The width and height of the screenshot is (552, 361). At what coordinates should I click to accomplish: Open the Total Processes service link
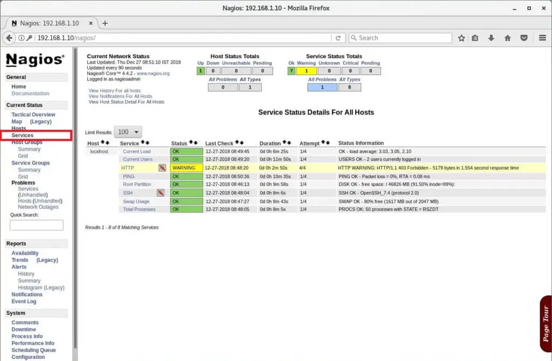pyautogui.click(x=139, y=209)
